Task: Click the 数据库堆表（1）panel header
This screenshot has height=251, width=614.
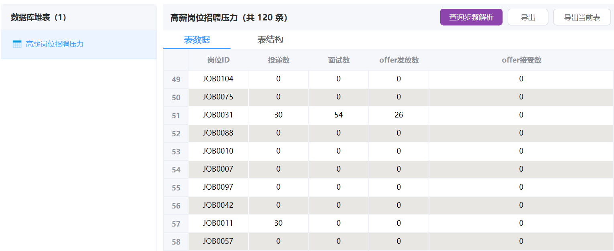Action: click(39, 17)
